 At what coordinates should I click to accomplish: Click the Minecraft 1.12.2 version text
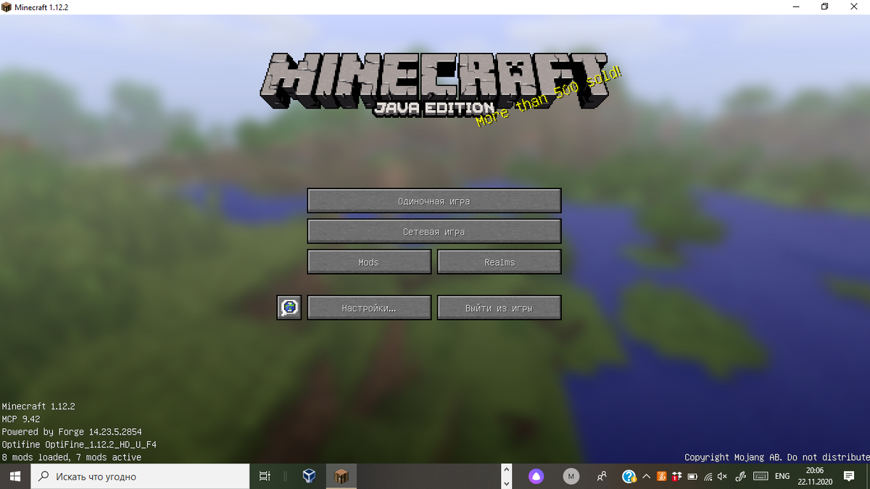pyautogui.click(x=38, y=407)
